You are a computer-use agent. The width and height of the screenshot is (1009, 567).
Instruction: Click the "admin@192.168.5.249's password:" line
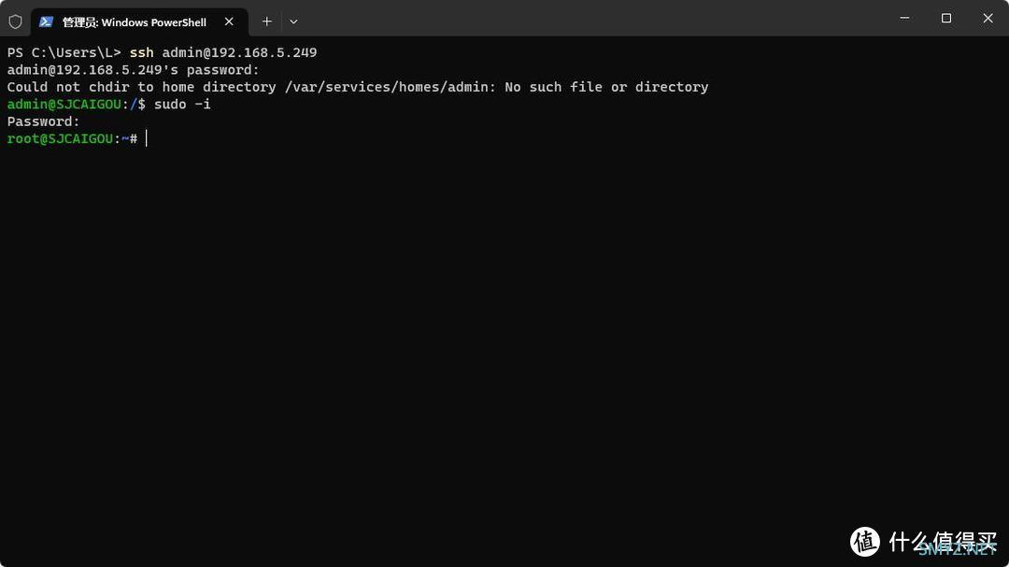(134, 70)
